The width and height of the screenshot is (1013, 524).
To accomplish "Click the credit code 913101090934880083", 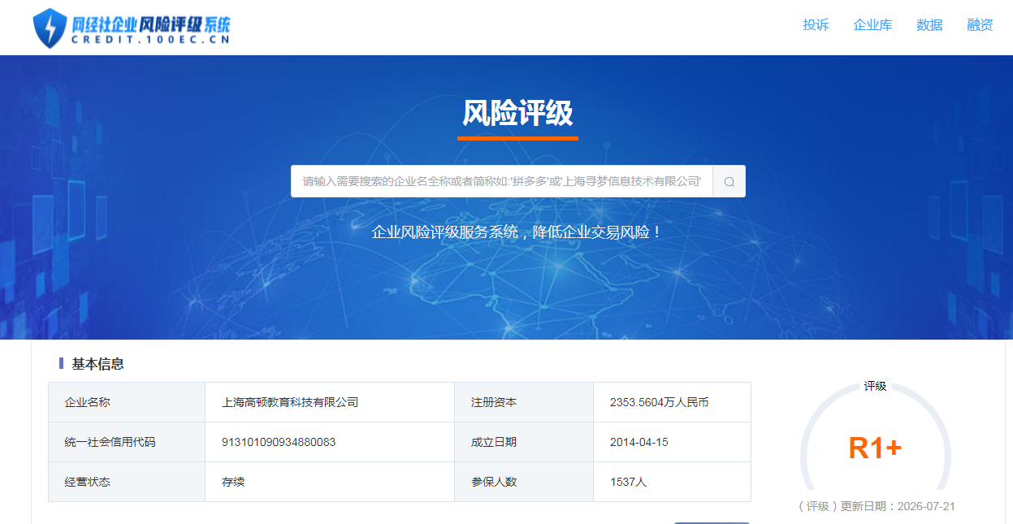I will 279,442.
